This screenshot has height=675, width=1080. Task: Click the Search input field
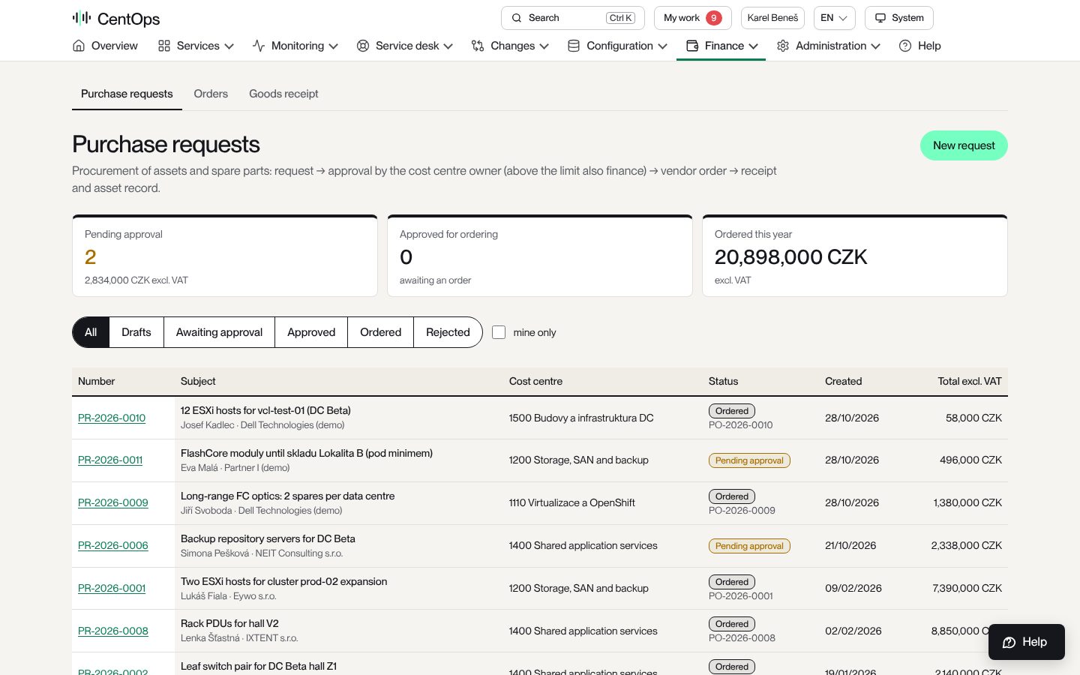click(x=571, y=18)
